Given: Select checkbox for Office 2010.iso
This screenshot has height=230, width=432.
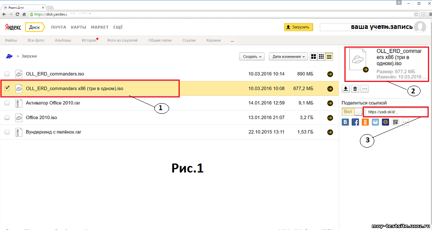Looking at the screenshot, I should coord(7,117).
